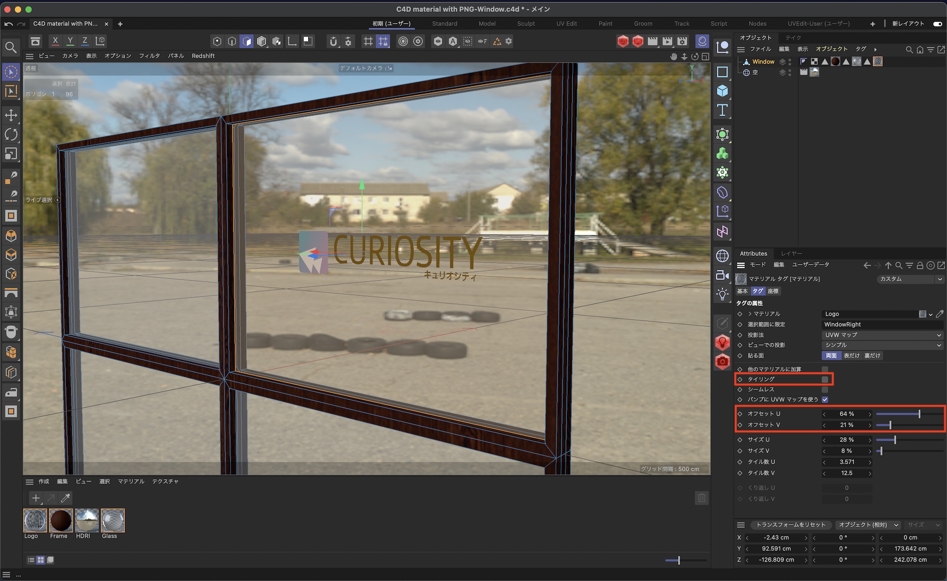Viewport: 947px width, 581px height.
Task: Click トランスフォームをリセット button
Action: (x=790, y=525)
